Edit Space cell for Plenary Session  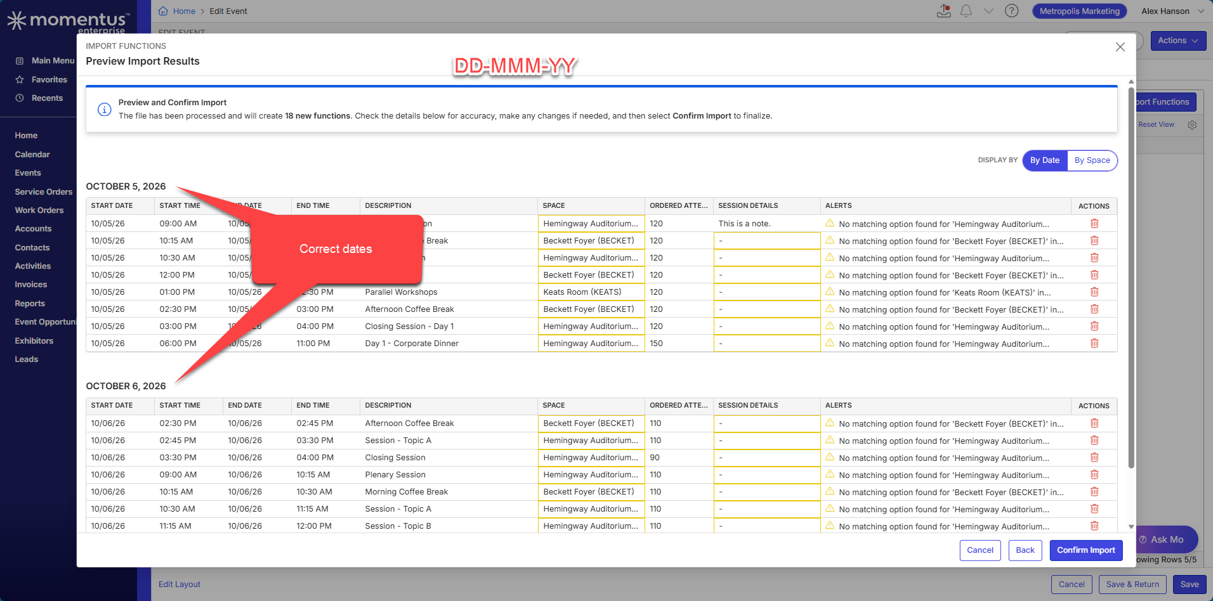591,475
